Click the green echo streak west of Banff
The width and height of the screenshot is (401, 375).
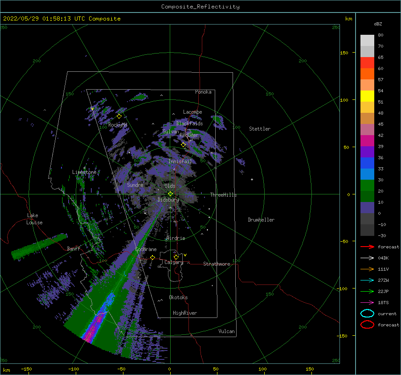pos(39,246)
